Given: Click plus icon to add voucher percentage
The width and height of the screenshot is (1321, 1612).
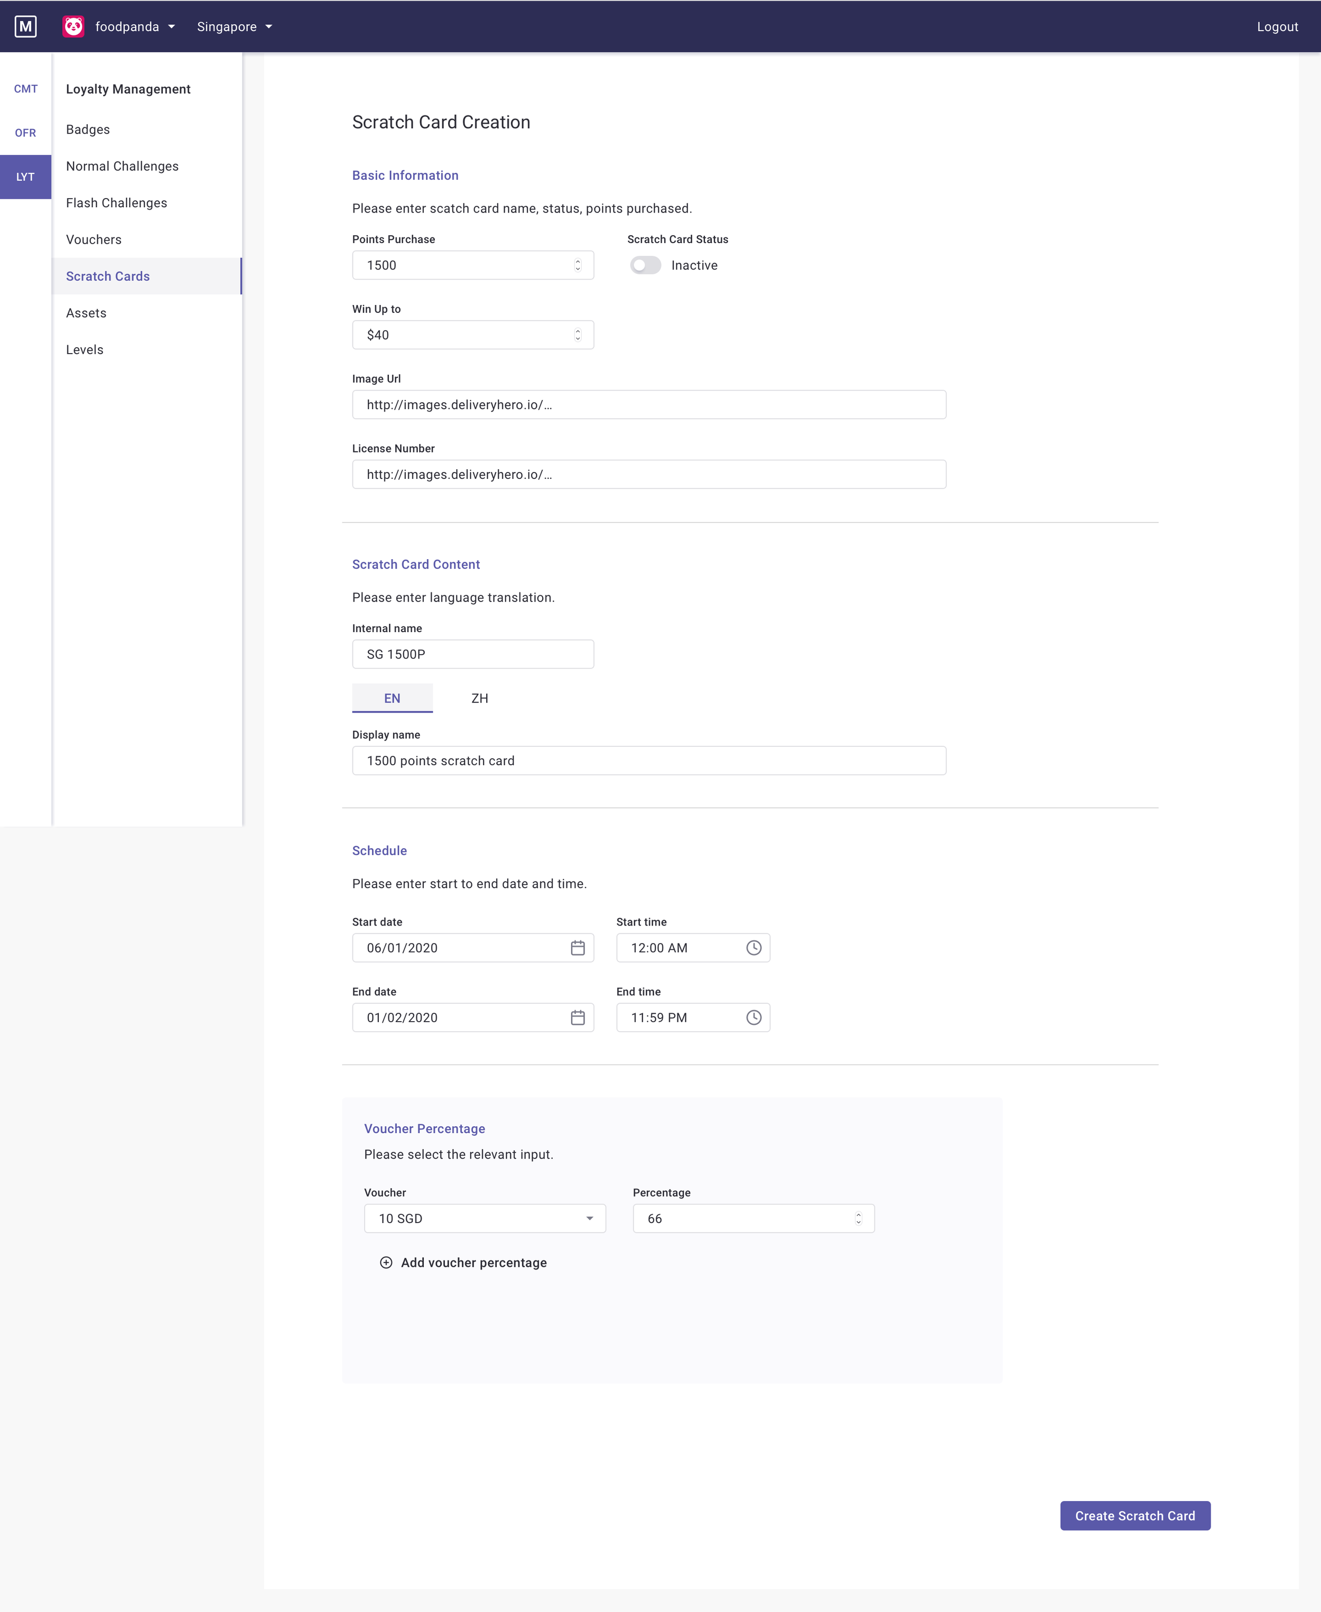Looking at the screenshot, I should [x=386, y=1263].
